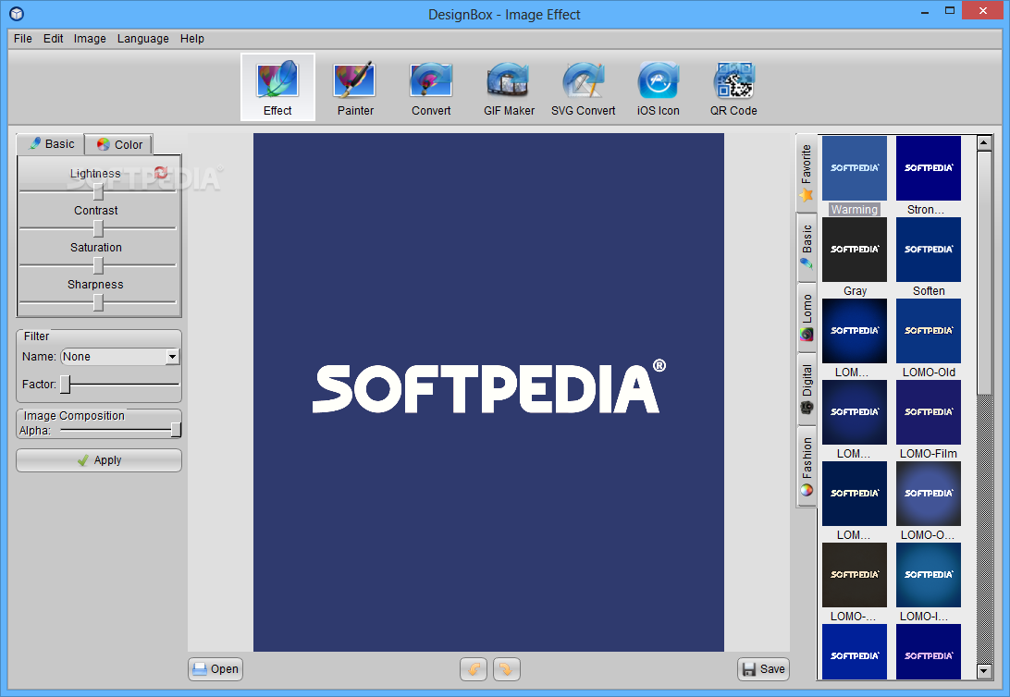Open the Favorite effects tab
This screenshot has width=1010, height=697.
pos(807,173)
